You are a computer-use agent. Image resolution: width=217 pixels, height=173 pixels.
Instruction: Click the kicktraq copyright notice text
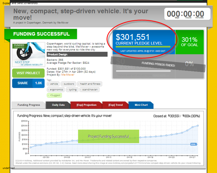tap(108, 162)
